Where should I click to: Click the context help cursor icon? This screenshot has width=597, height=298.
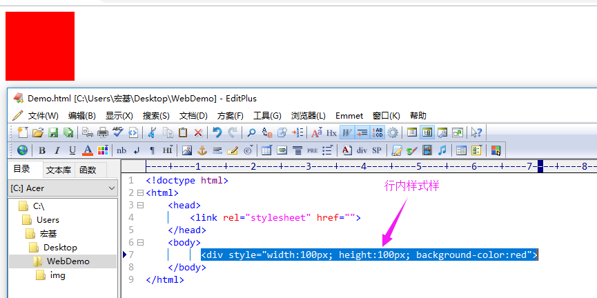click(476, 132)
